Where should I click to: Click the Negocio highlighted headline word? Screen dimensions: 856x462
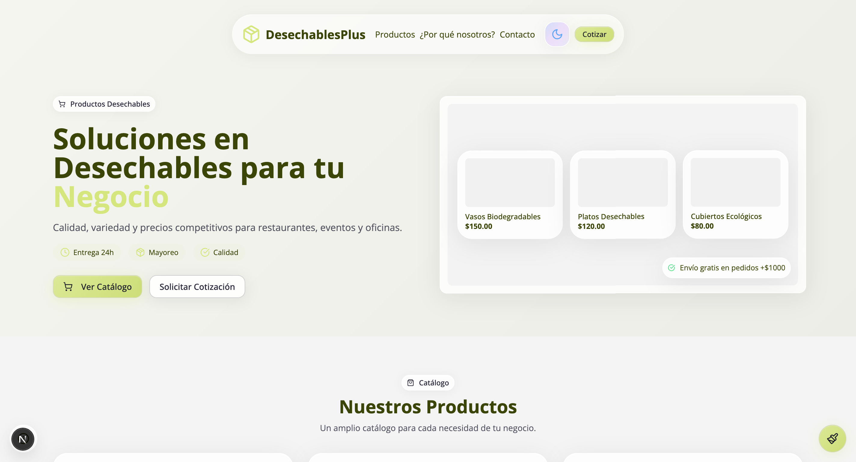[111, 197]
